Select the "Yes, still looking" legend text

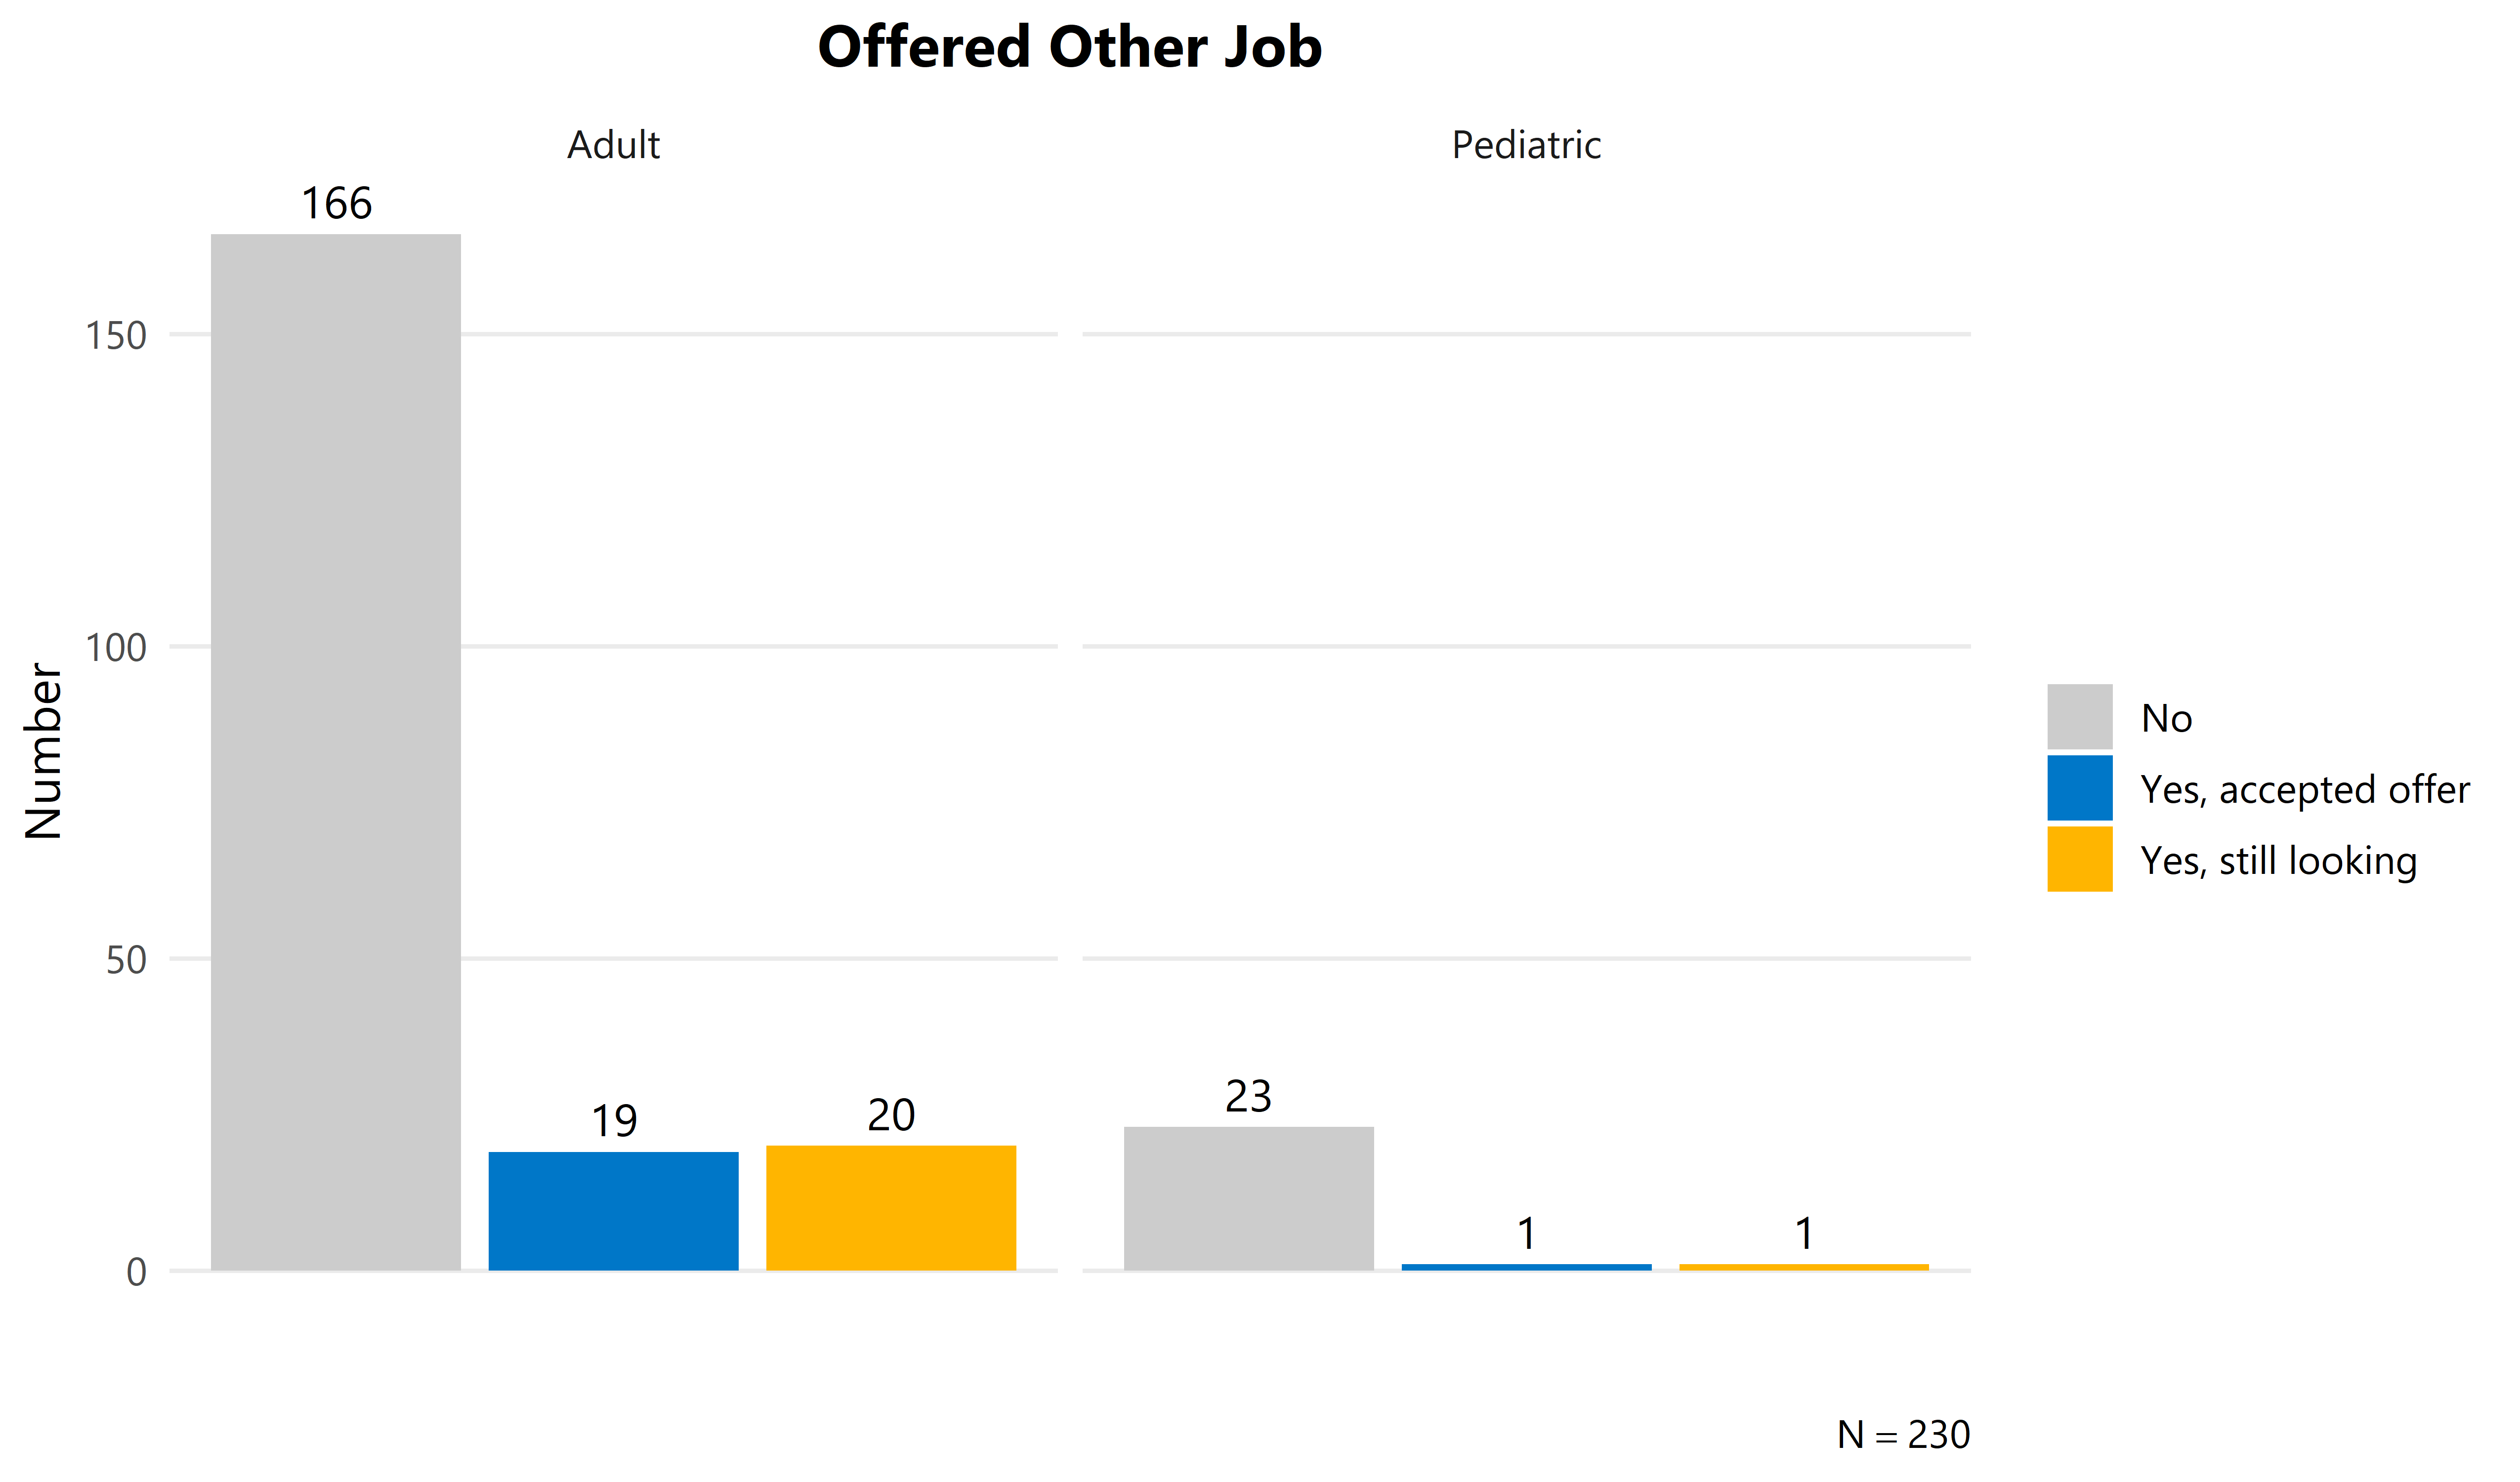[x=2278, y=861]
